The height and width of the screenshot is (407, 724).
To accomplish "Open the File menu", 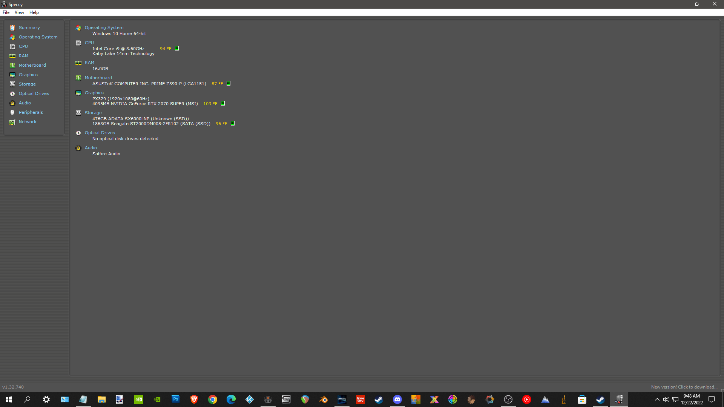I will point(6,12).
